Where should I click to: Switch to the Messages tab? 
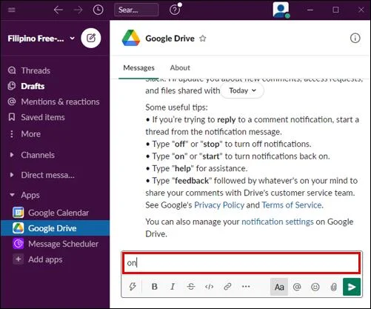pos(138,67)
